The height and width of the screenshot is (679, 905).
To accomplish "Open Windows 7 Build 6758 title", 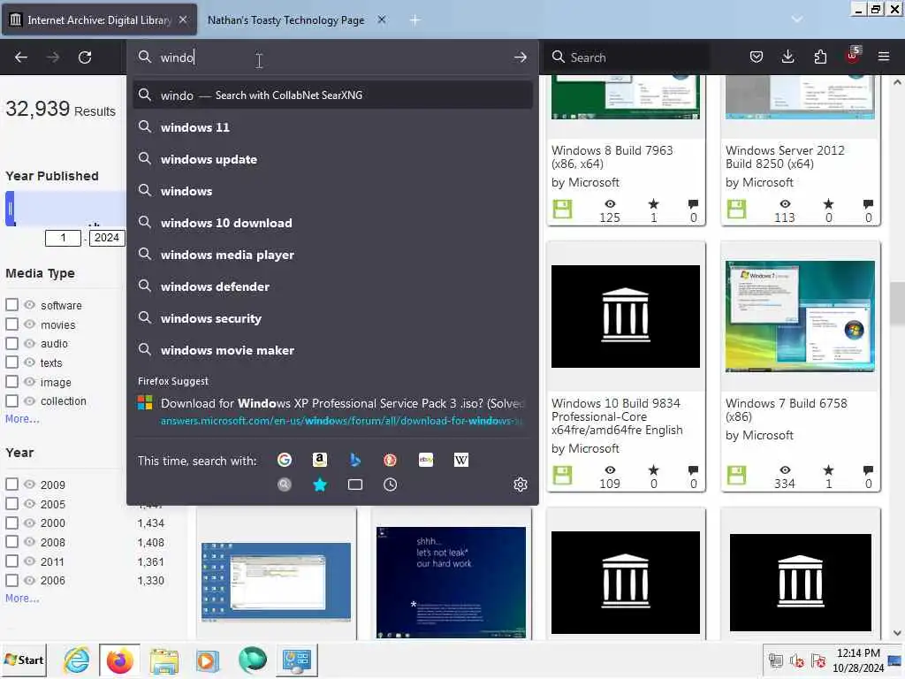I will [786, 409].
